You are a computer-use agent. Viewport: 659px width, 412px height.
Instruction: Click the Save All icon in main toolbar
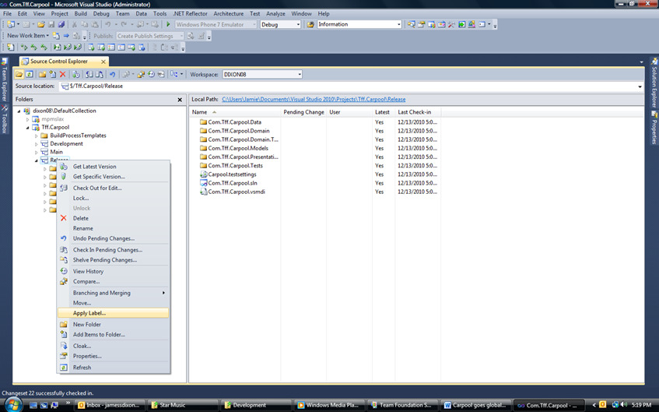[61, 24]
